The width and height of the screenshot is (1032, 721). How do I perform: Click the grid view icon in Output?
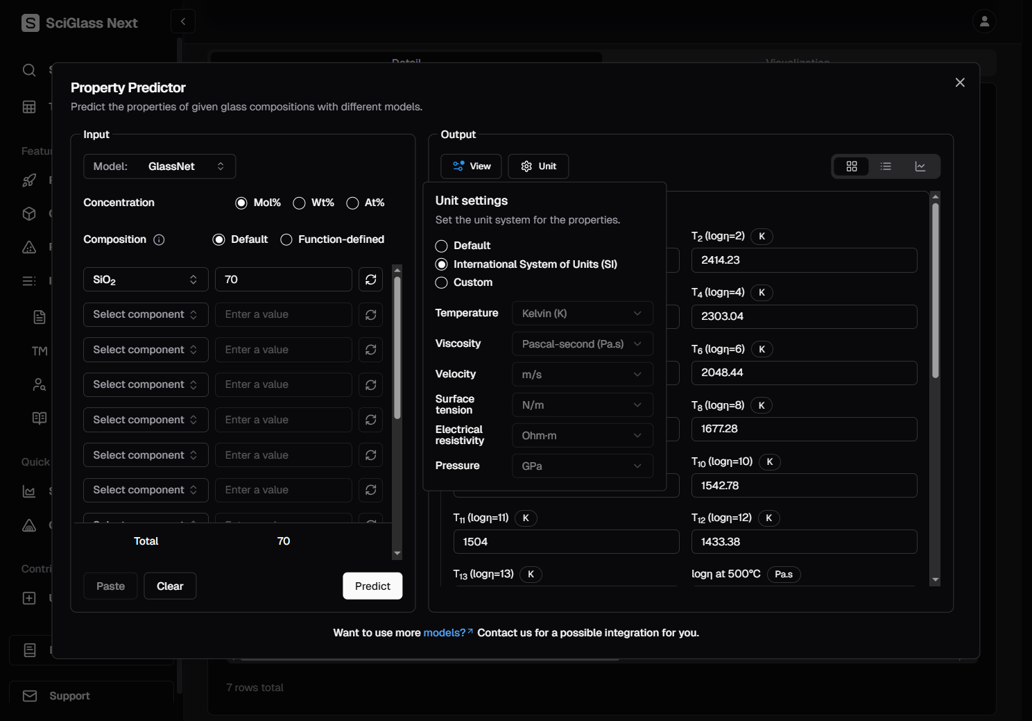pos(852,167)
